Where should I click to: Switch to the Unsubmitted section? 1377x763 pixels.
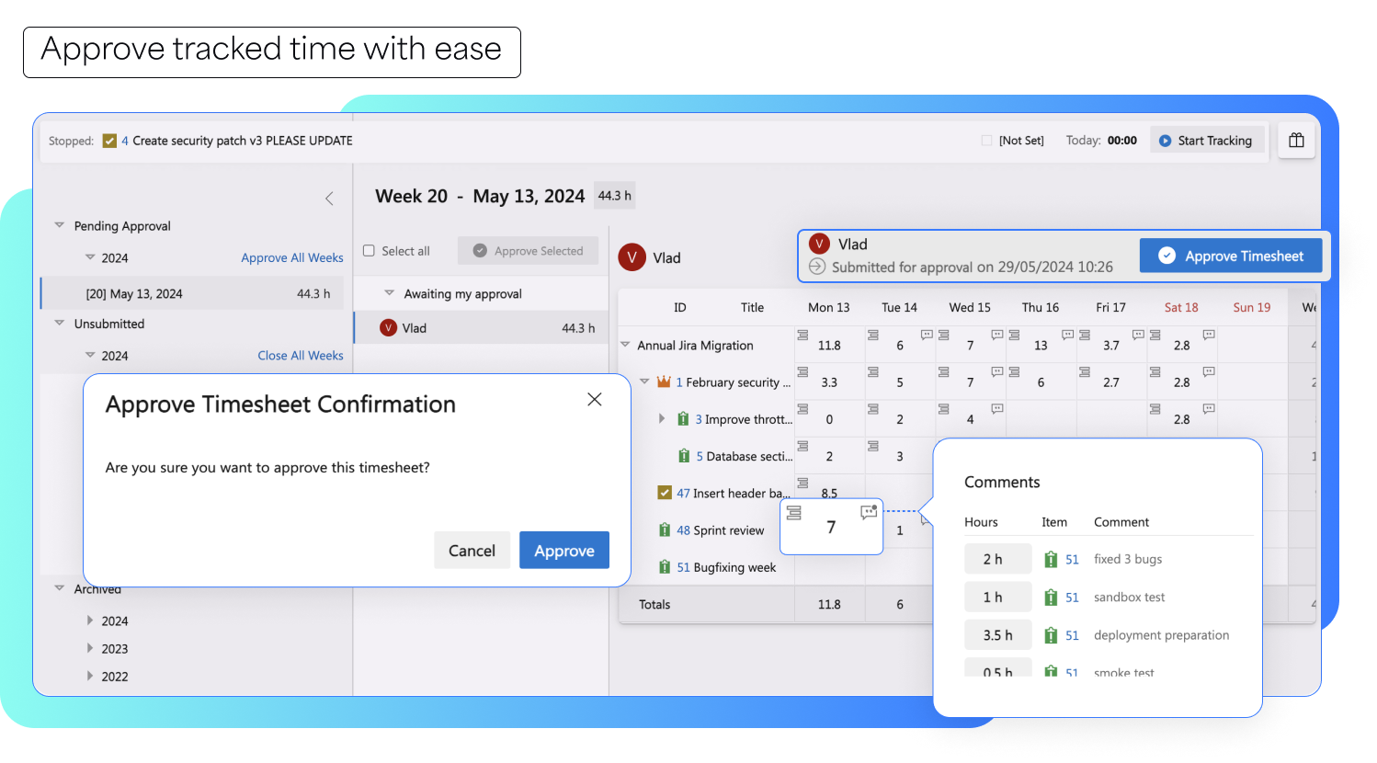(111, 324)
